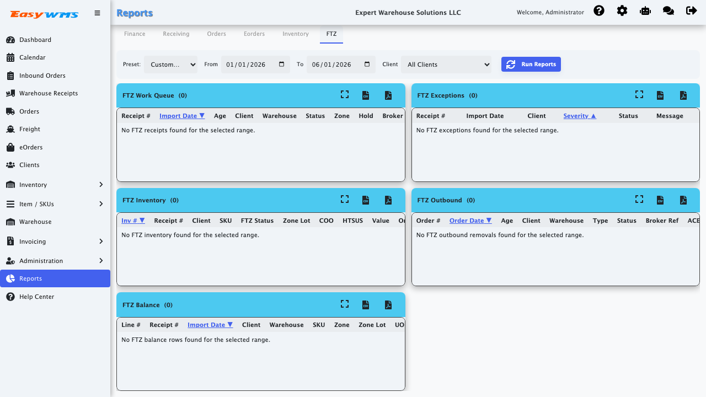Click the robot assistant icon
Screen dimensions: 706x397
click(x=645, y=10)
